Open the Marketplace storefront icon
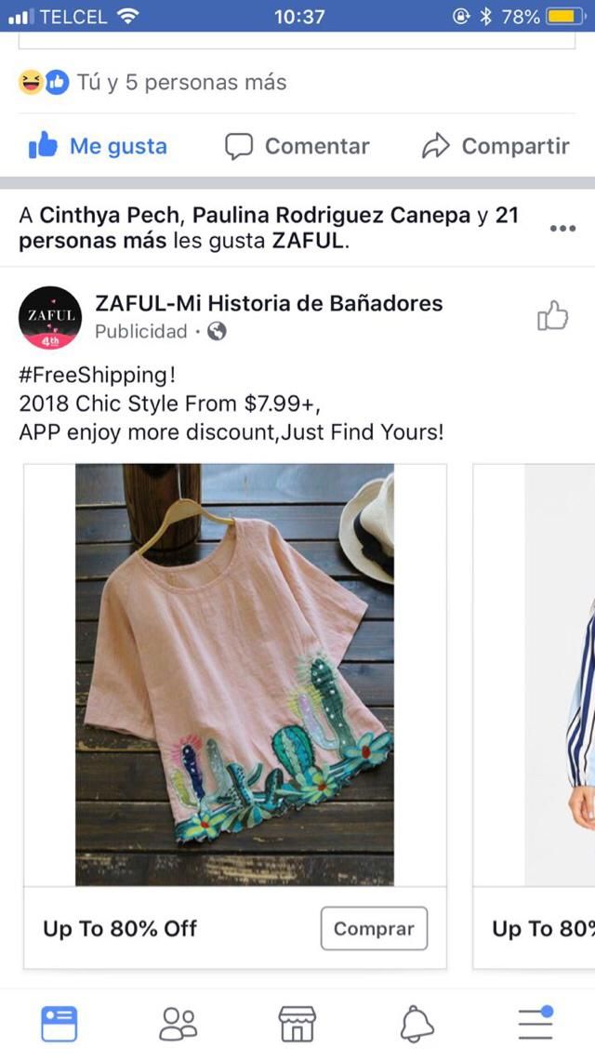The height and width of the screenshot is (1060, 595). click(297, 1024)
